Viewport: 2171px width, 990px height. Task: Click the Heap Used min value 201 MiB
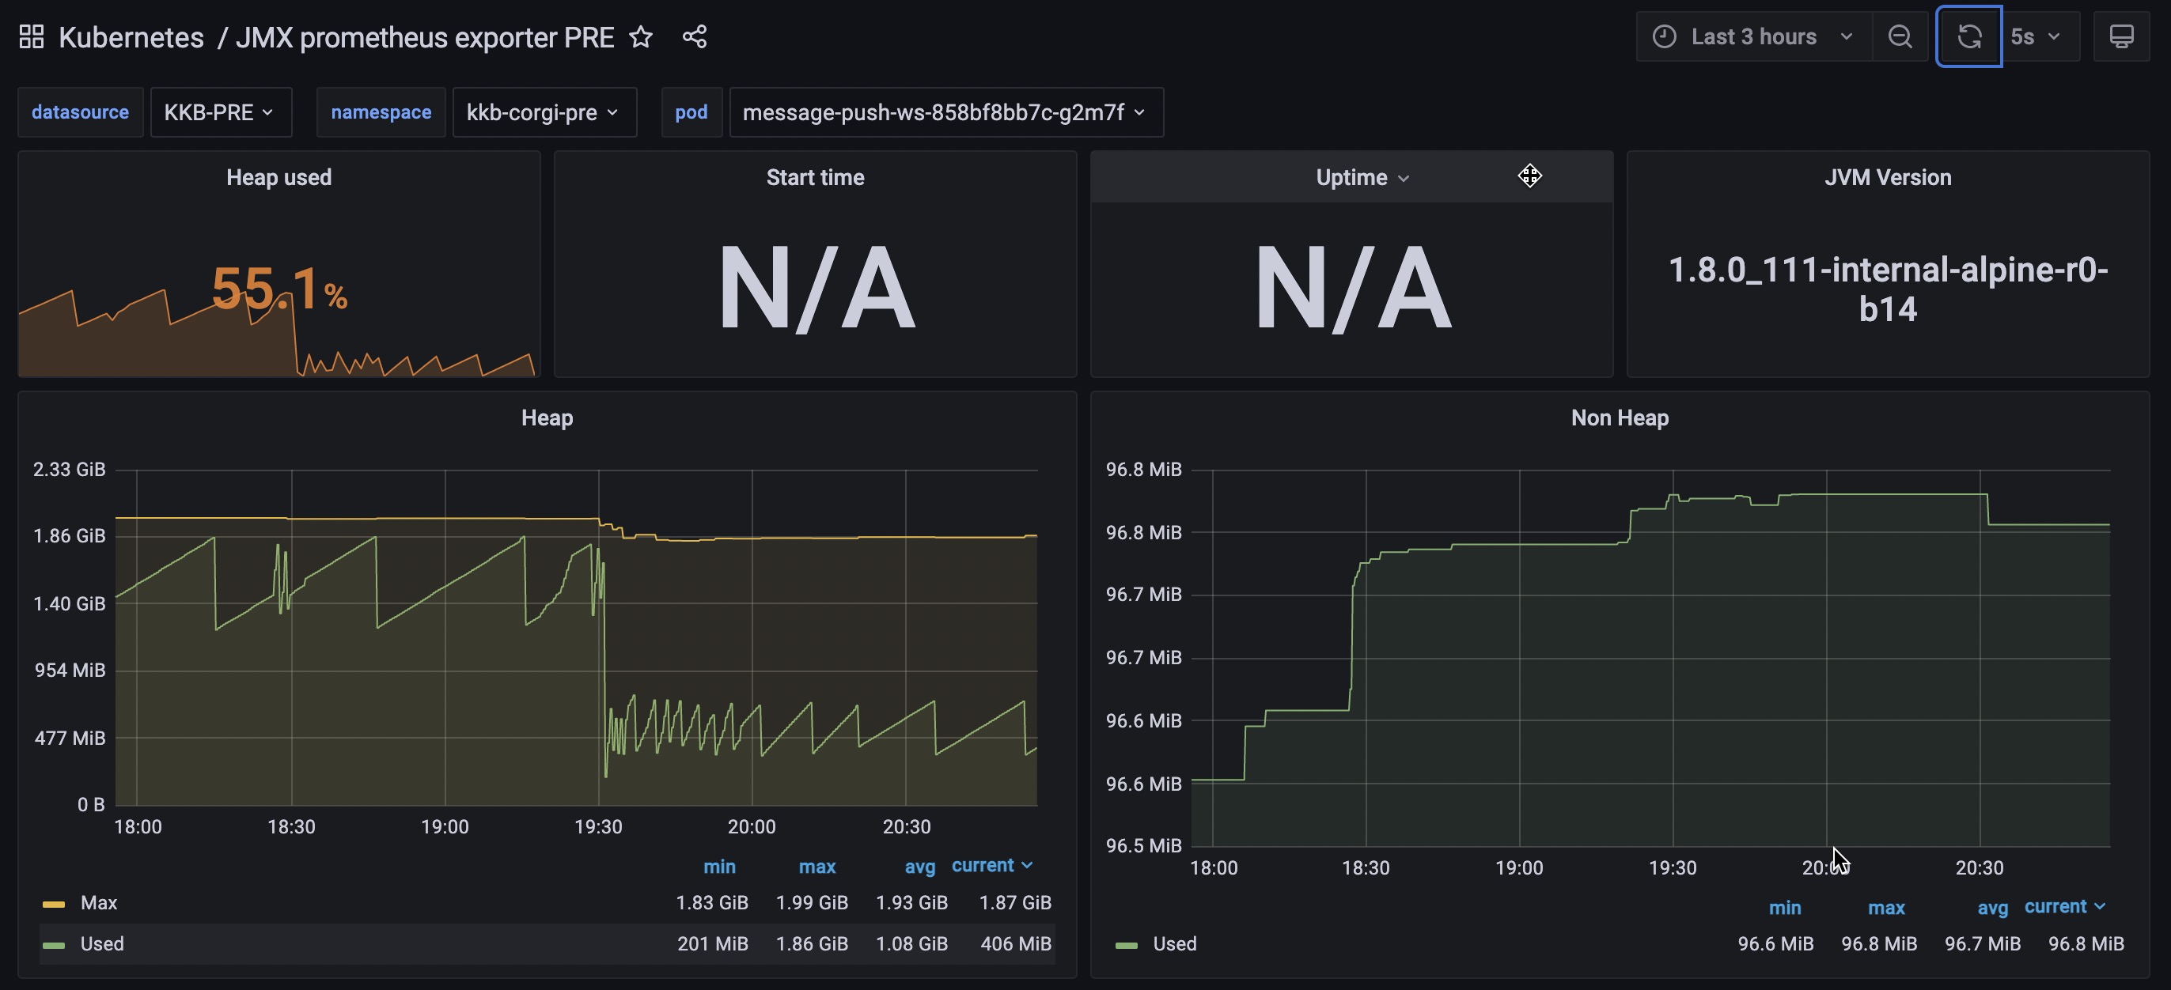tap(713, 943)
